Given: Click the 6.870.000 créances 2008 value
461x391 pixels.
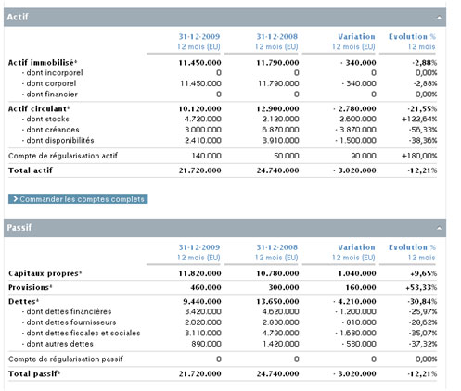Looking at the screenshot, I should click(x=280, y=130).
